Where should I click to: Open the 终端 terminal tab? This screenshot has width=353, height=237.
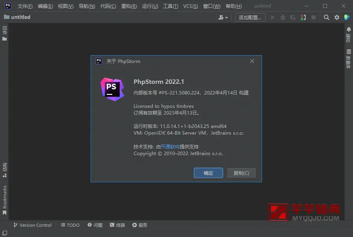pyautogui.click(x=117, y=225)
